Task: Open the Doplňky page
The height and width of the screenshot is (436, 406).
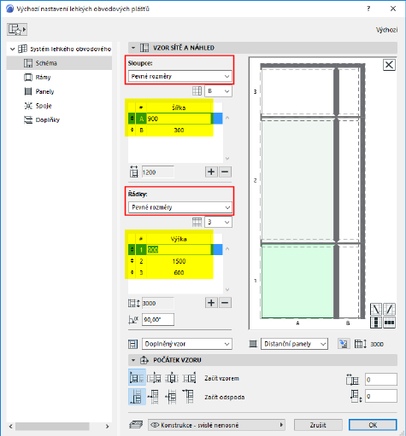Action: [x=48, y=120]
